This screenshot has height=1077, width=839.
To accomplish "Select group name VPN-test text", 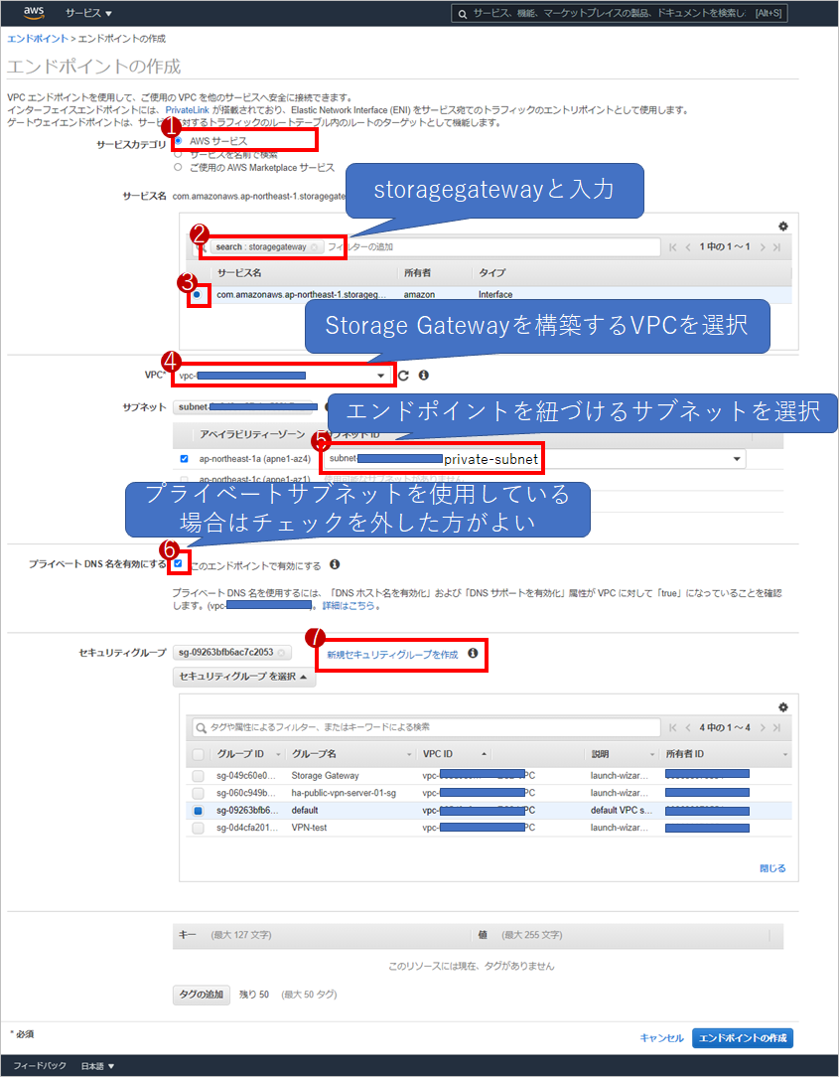I will (309, 828).
